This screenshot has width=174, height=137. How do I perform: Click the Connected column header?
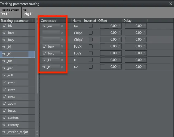click(48, 21)
